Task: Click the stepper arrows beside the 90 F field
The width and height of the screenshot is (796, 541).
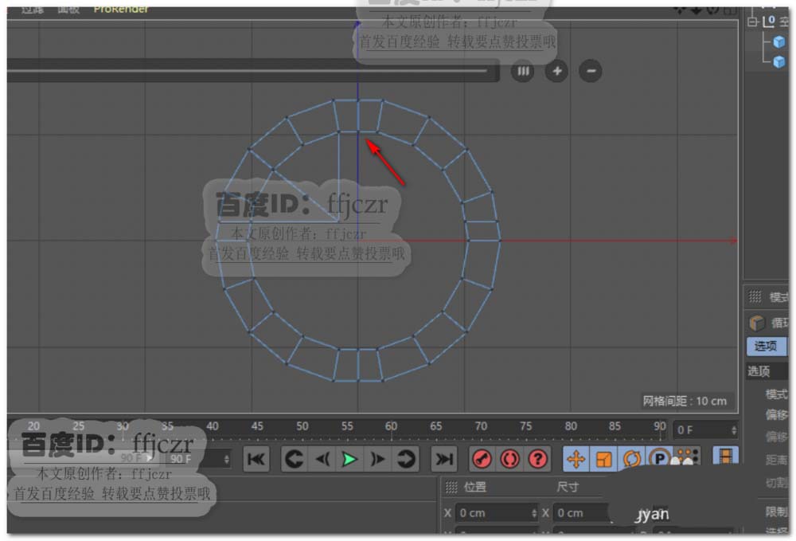Action: click(x=226, y=459)
